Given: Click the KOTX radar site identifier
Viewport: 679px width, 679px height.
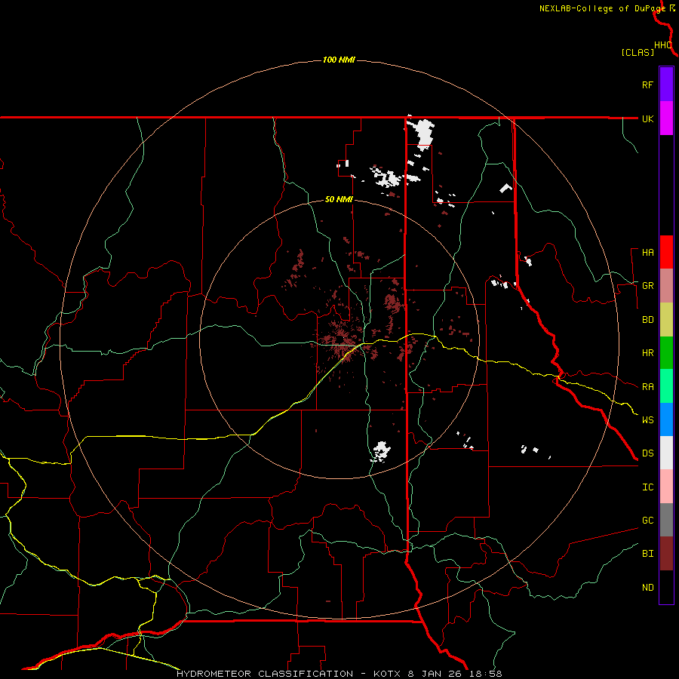Looking at the screenshot, I should (x=387, y=674).
